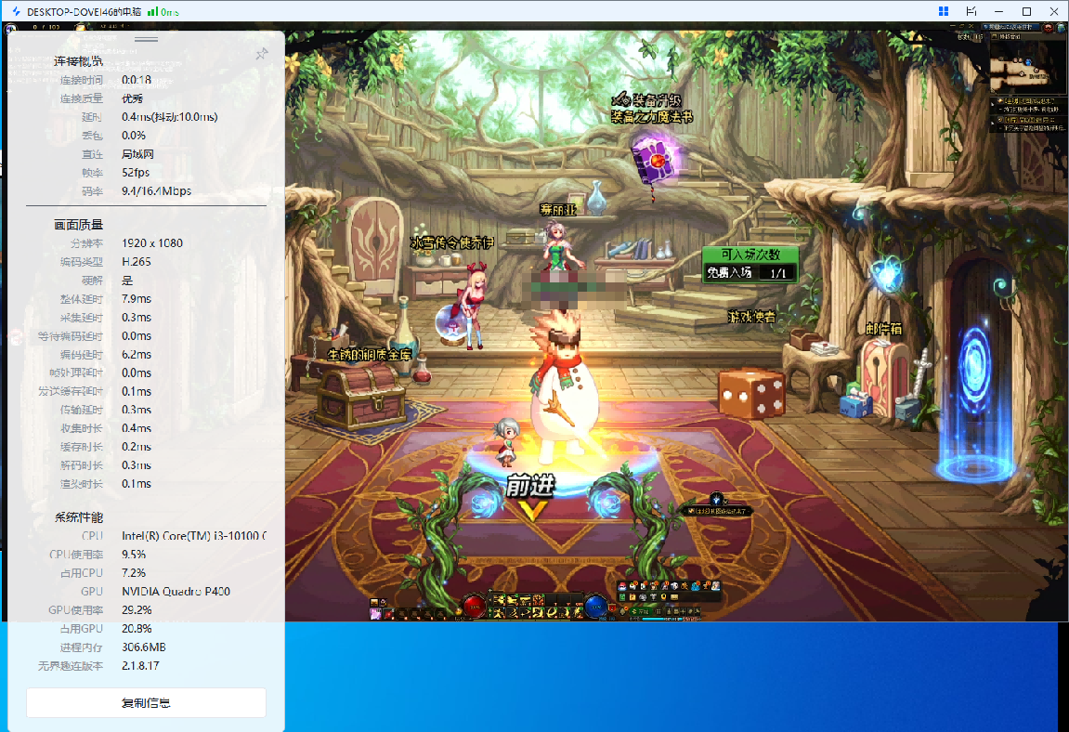Screen dimensions: 1069x732
Task: Click the green latency signal indicator
Action: [152, 12]
